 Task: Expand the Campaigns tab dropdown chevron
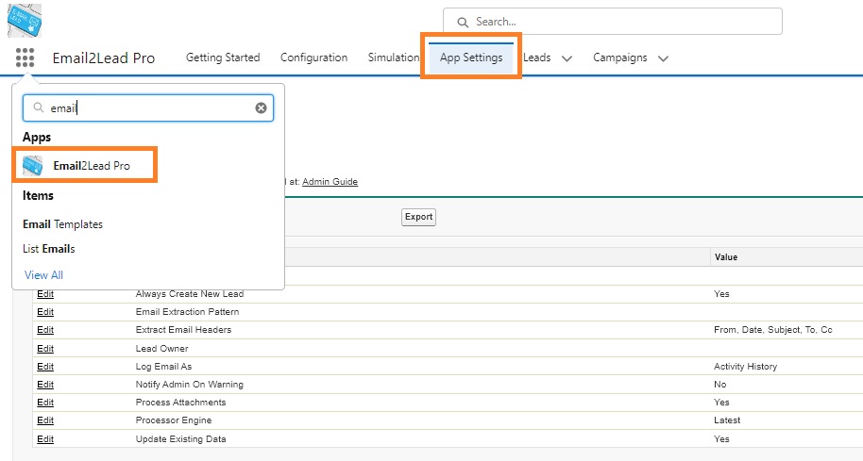[663, 58]
